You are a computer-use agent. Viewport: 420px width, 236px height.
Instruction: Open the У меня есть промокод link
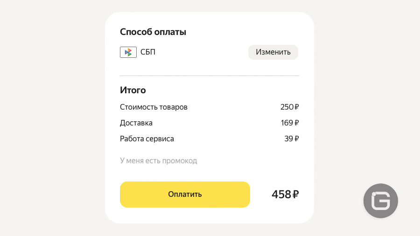158,161
